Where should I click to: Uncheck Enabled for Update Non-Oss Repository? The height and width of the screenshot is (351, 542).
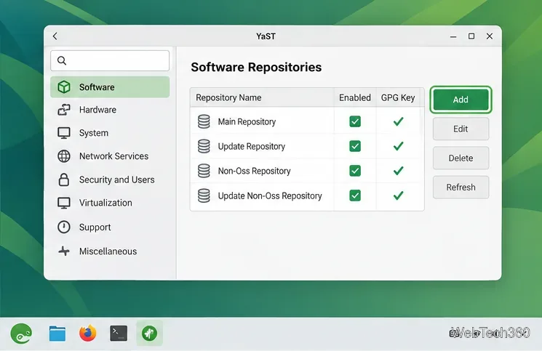point(355,195)
